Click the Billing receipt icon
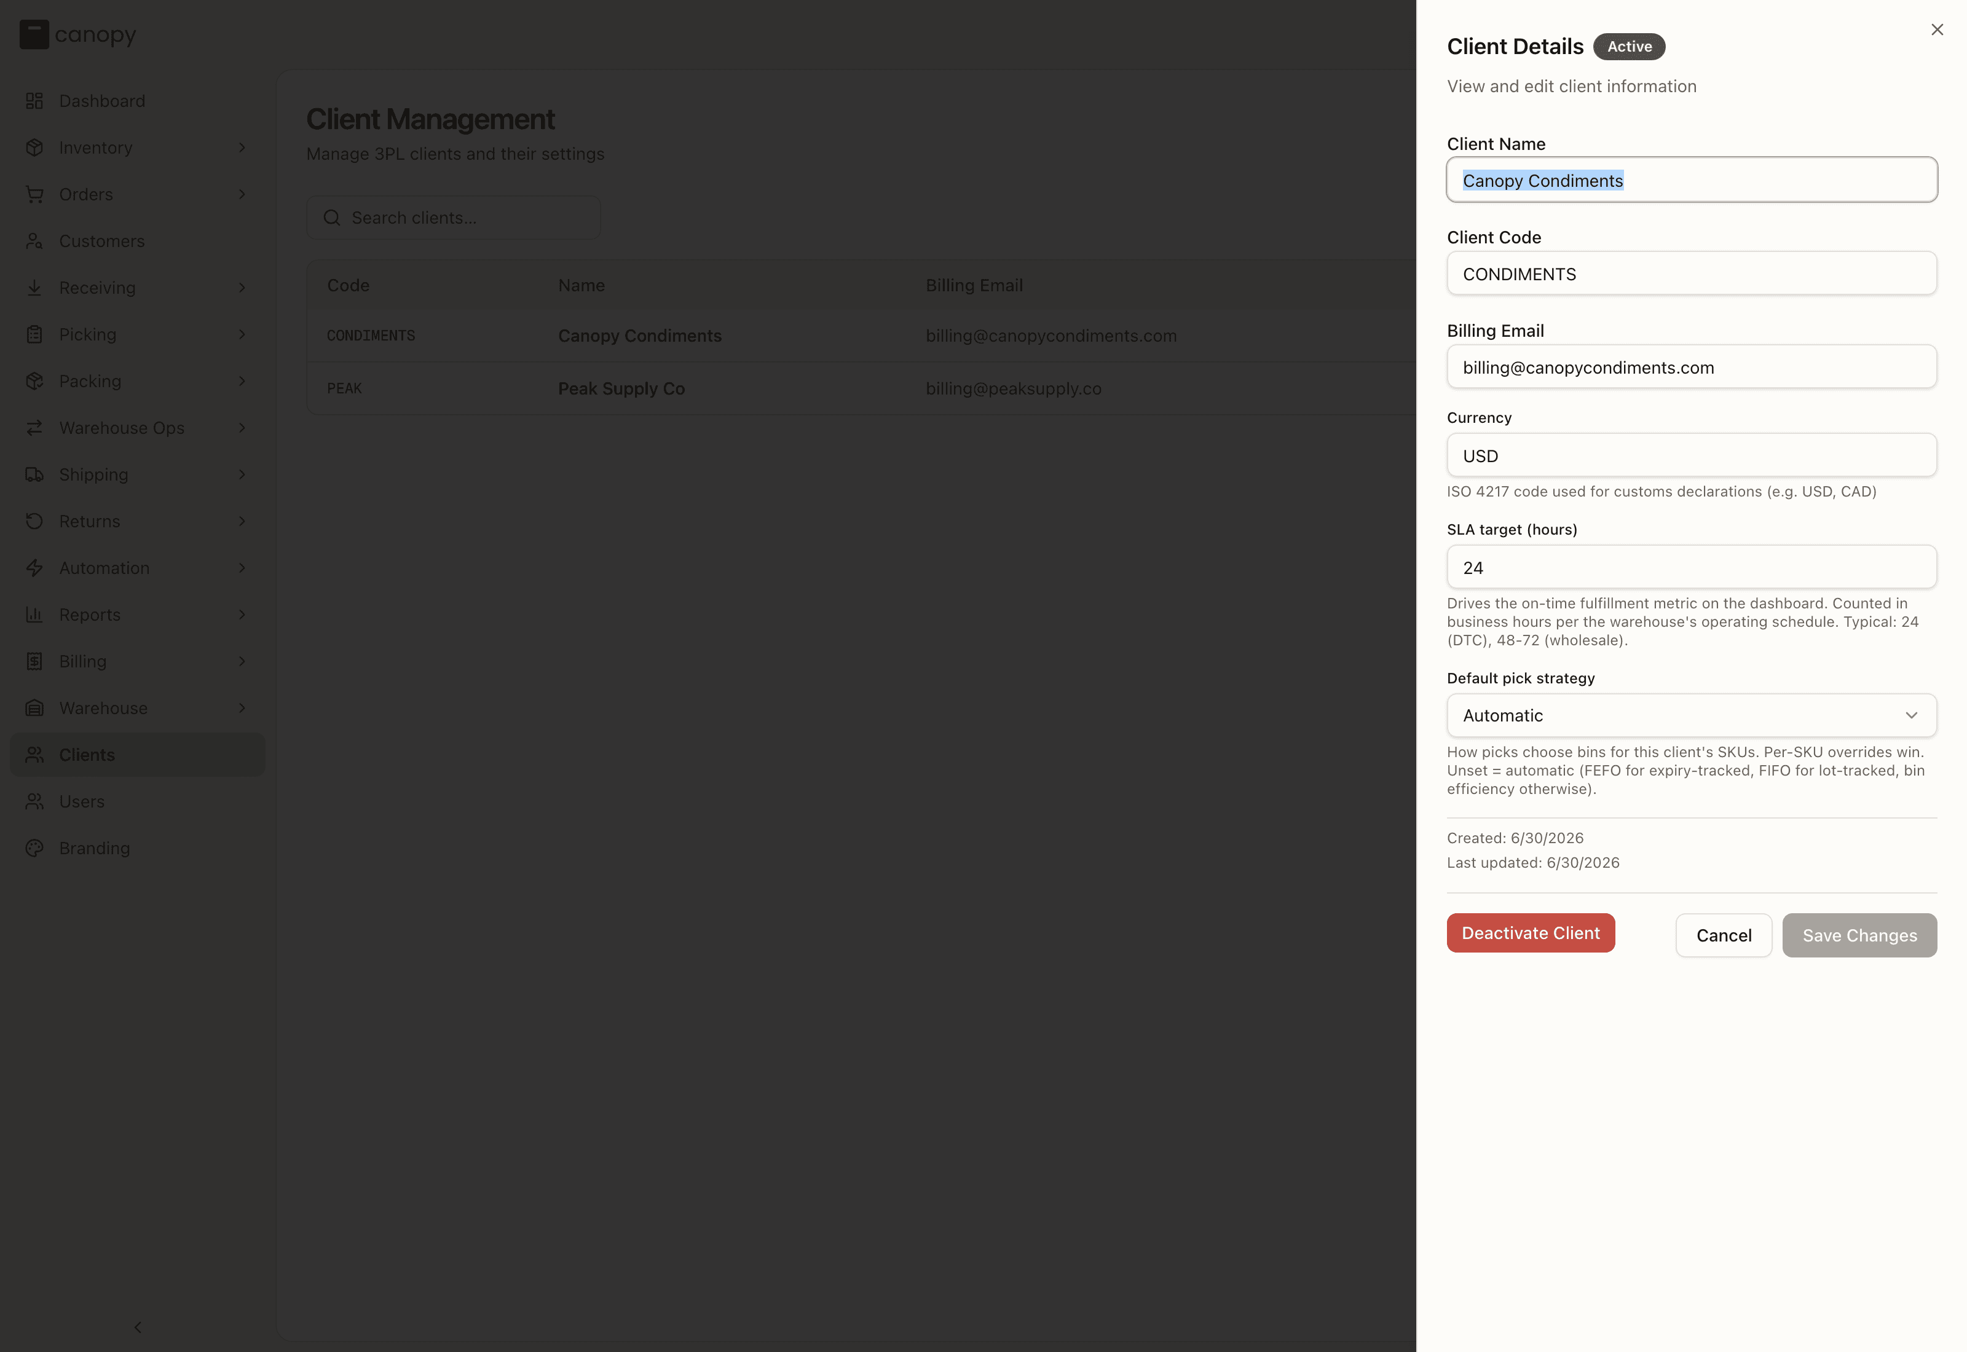This screenshot has width=1967, height=1352. tap(34, 662)
